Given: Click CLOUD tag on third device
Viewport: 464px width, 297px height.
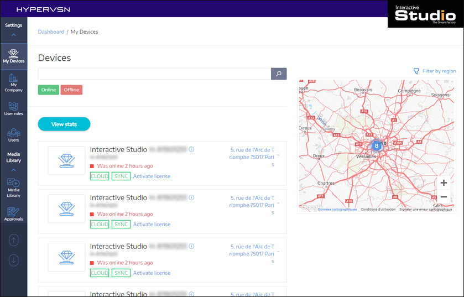Looking at the screenshot, I should click(x=100, y=273).
